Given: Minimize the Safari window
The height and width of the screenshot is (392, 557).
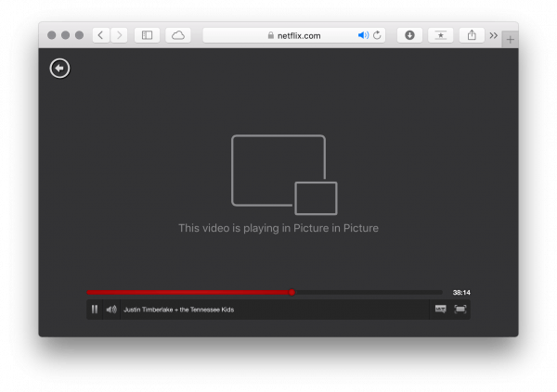Looking at the screenshot, I should coord(65,35).
